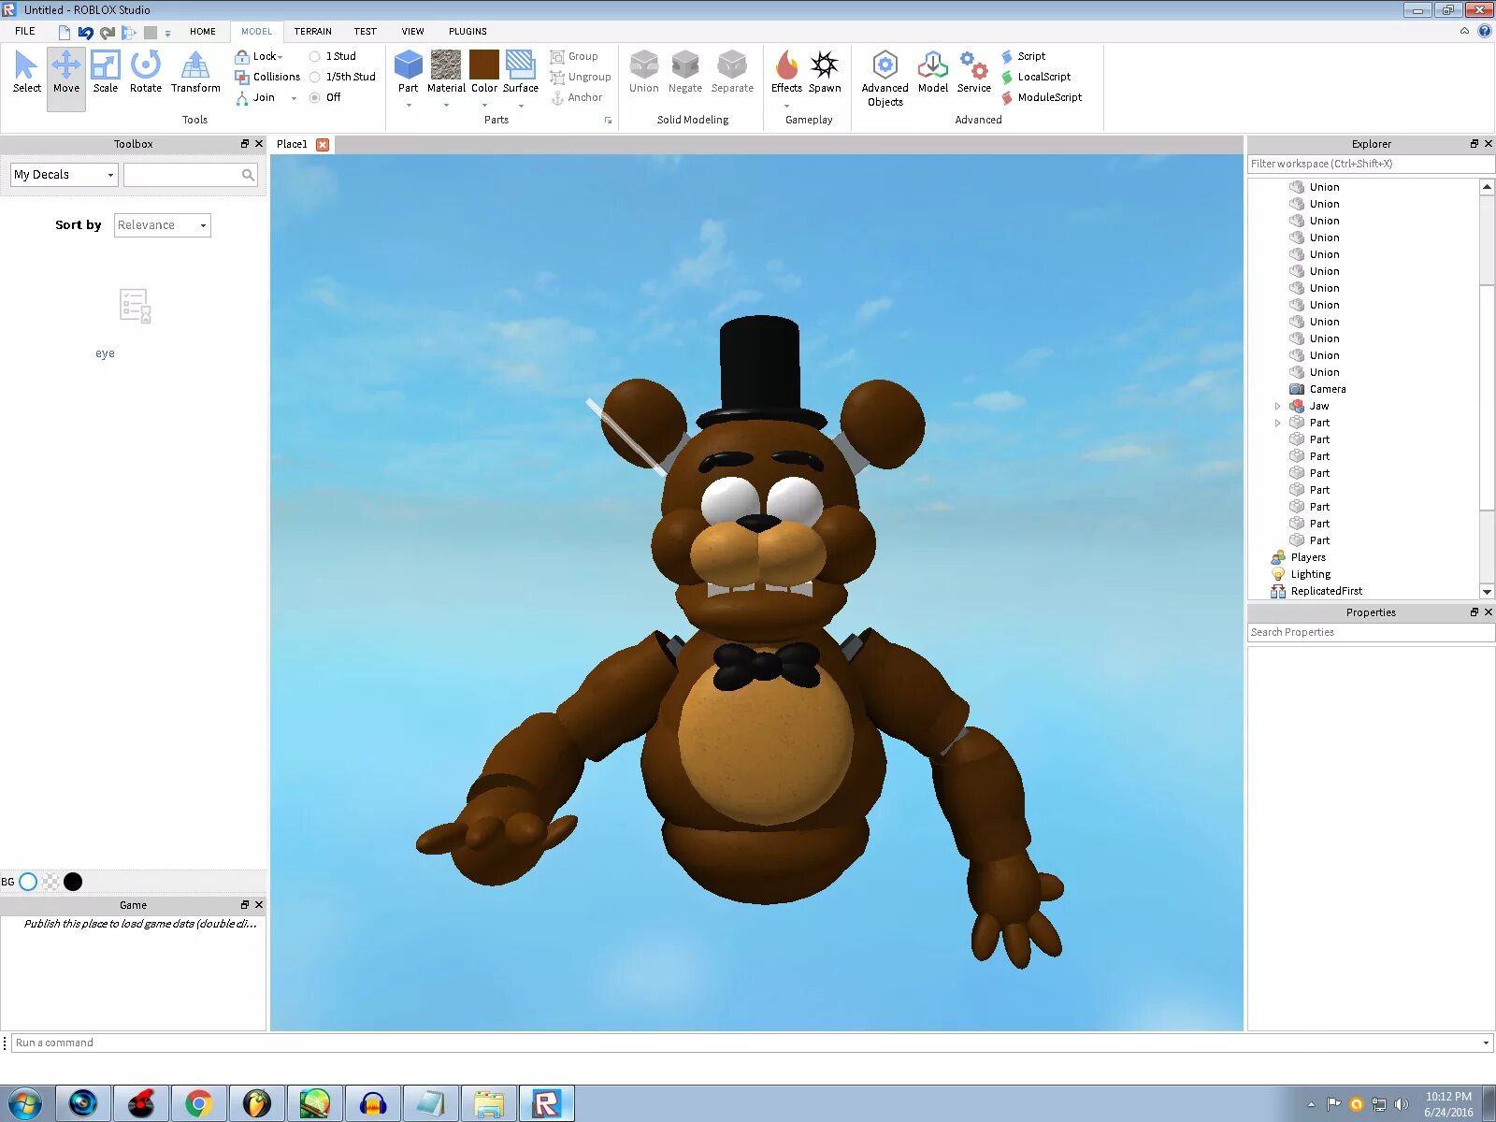Insert a new Script
Viewport: 1496px width, 1122px height.
coord(1023,56)
